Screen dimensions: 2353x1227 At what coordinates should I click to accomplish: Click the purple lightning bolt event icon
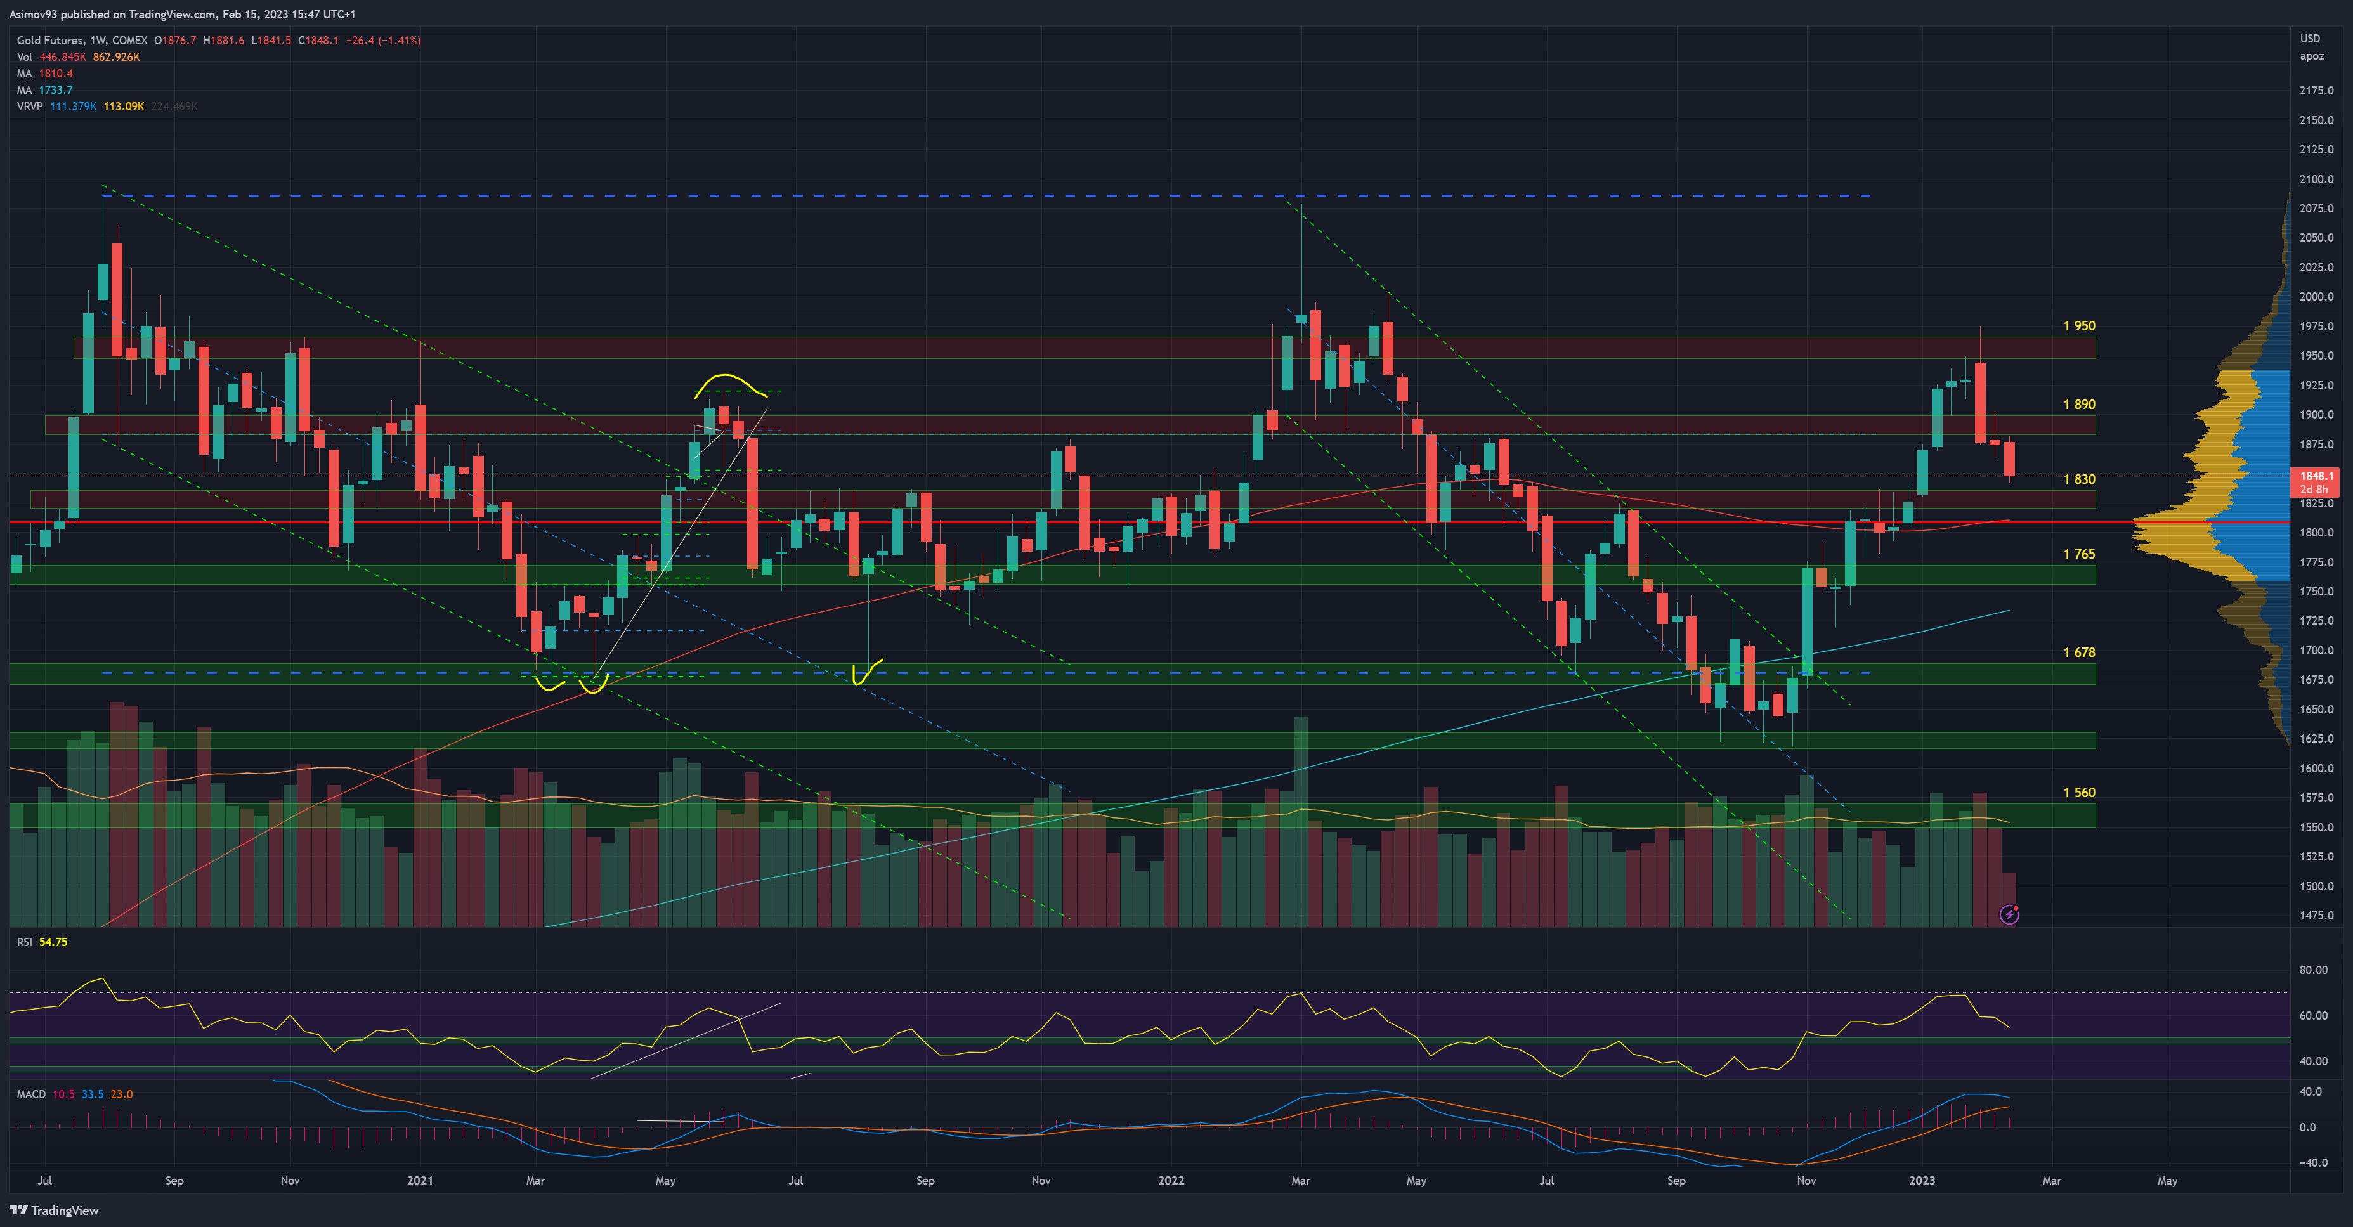tap(2009, 915)
